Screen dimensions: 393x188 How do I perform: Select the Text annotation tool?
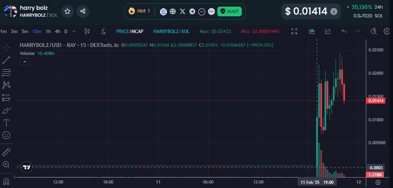pyautogui.click(x=6, y=123)
